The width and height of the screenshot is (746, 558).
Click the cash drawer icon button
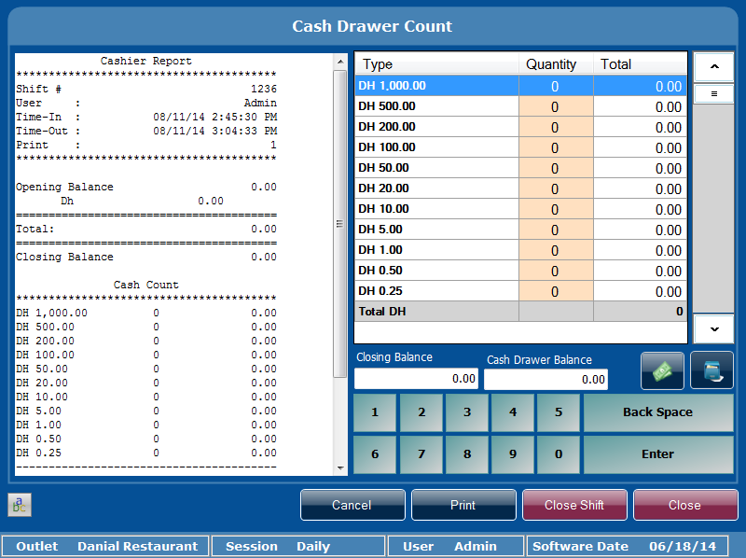pos(711,370)
